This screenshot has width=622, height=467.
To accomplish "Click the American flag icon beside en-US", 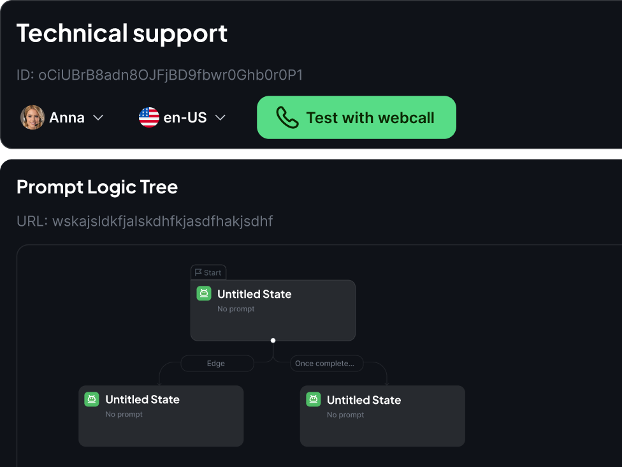I will pyautogui.click(x=148, y=117).
